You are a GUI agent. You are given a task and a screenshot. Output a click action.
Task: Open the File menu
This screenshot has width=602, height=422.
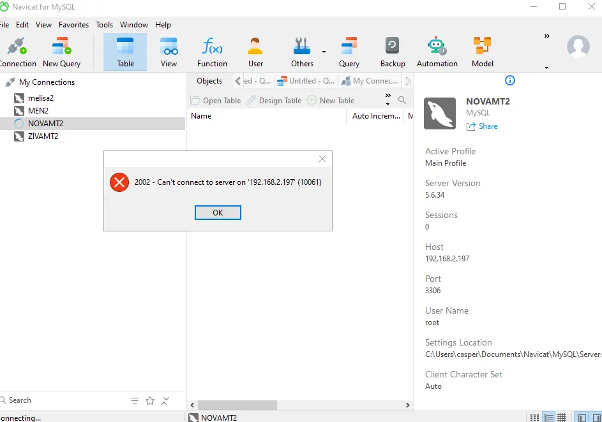coord(4,24)
